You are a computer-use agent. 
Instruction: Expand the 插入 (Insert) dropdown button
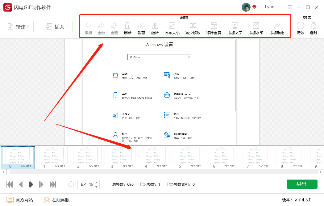[x=57, y=26]
